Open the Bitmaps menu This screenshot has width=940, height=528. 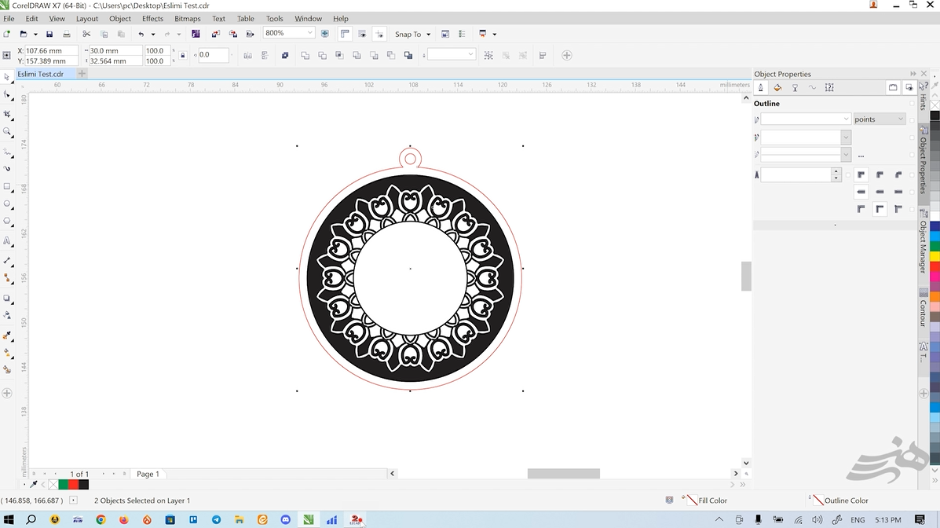188,18
